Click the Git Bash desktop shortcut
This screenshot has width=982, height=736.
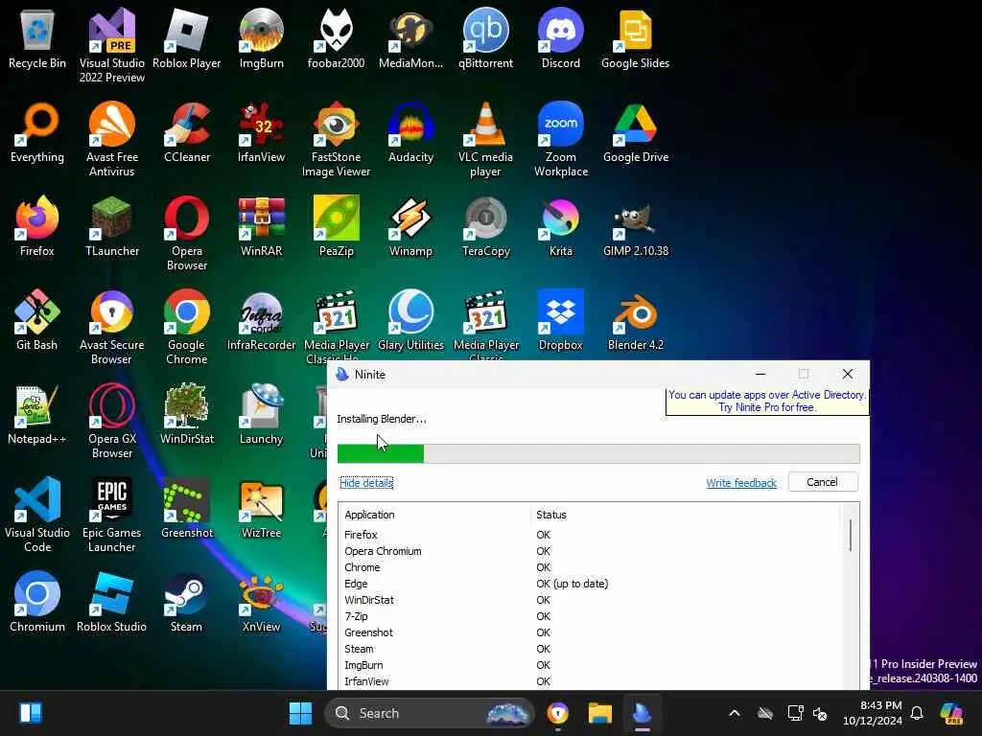tap(37, 320)
